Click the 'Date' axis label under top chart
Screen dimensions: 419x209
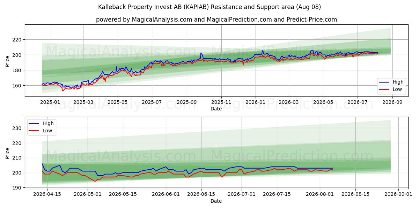pos(216,109)
